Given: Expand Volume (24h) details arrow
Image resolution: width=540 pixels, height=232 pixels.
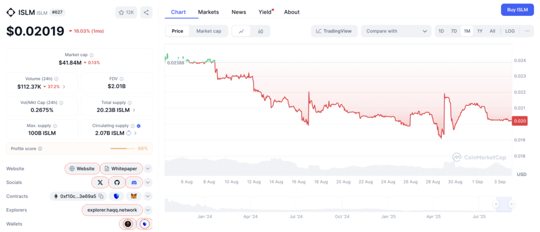Looking at the screenshot, I should pos(64,87).
